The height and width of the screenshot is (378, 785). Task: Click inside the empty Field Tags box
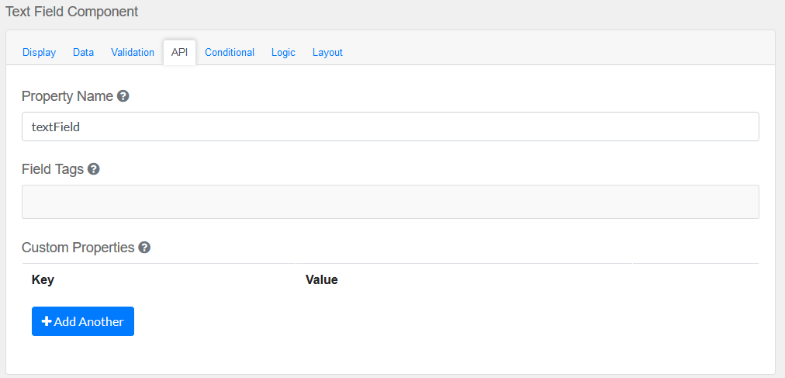click(x=390, y=202)
